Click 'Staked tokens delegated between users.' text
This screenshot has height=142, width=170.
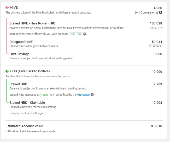[x=34, y=46]
